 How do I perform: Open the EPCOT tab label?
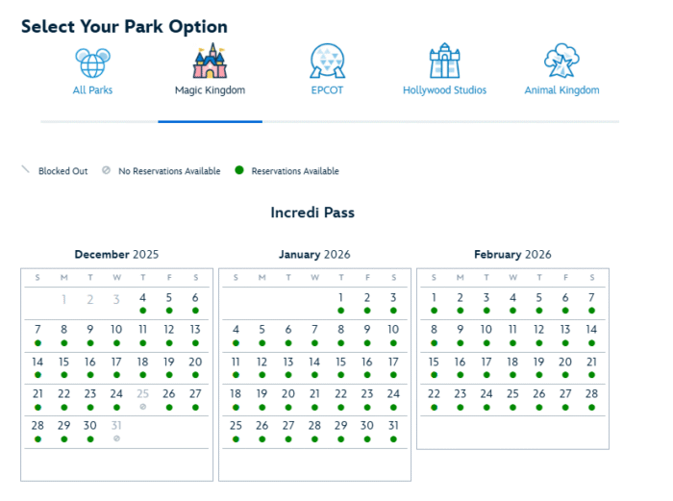click(x=327, y=90)
